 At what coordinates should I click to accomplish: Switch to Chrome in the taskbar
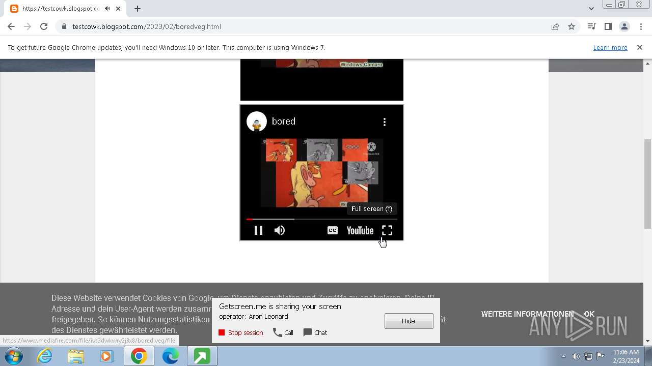(139, 356)
